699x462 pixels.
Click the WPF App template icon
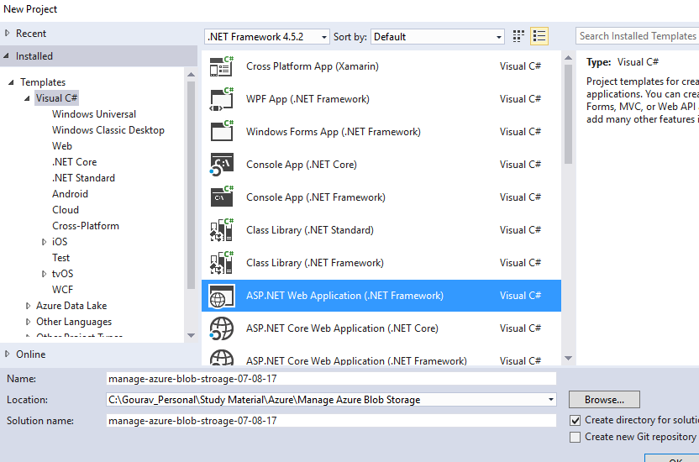click(x=222, y=99)
